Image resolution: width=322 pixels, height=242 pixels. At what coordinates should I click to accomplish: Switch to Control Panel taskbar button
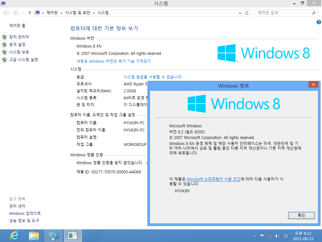pos(53,236)
